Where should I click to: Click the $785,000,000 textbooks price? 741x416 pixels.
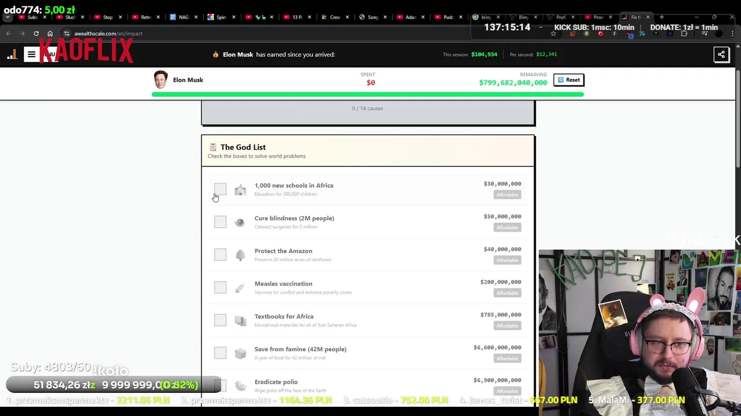click(x=501, y=315)
